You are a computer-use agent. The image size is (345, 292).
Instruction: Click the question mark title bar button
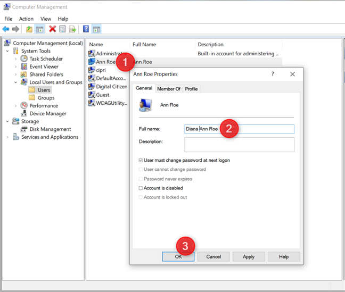coord(273,74)
